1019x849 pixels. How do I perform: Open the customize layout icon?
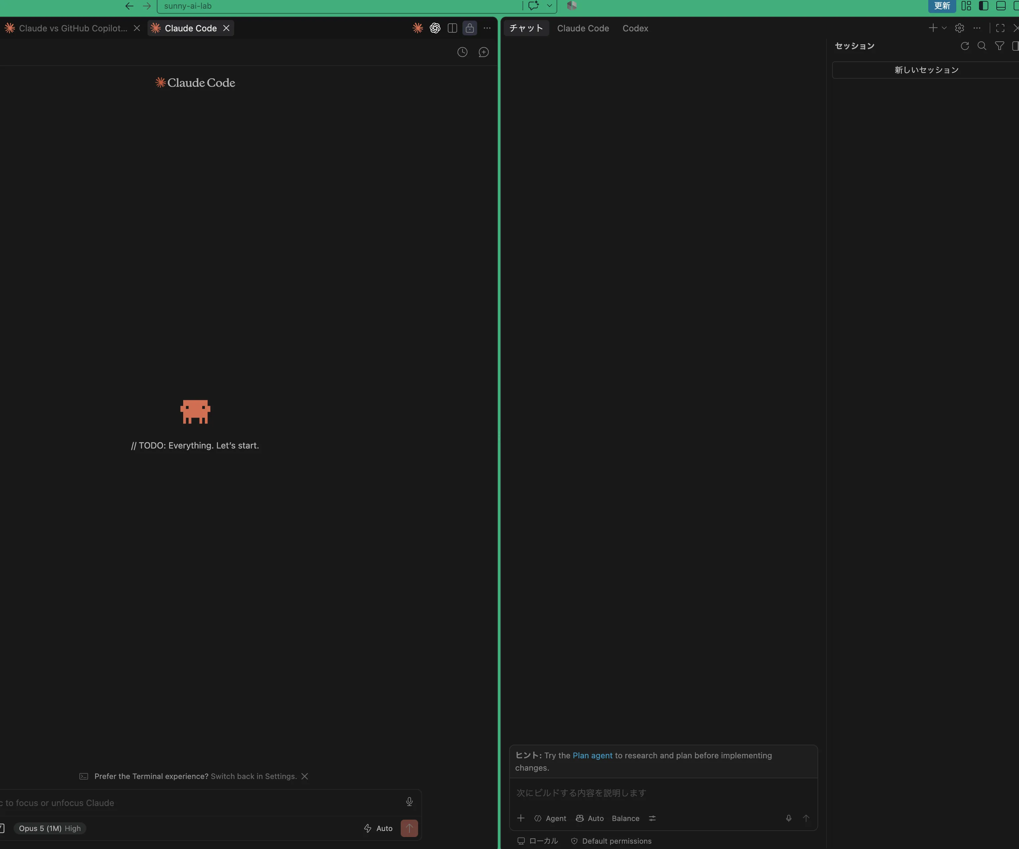966,6
